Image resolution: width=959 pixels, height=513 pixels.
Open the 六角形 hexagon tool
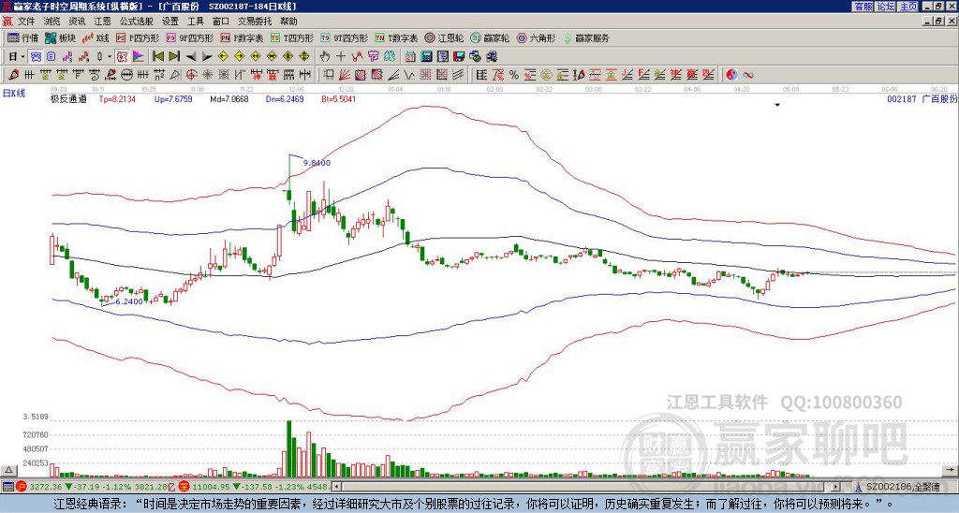coord(536,37)
